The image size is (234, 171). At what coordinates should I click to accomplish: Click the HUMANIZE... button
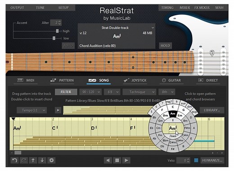(212, 160)
